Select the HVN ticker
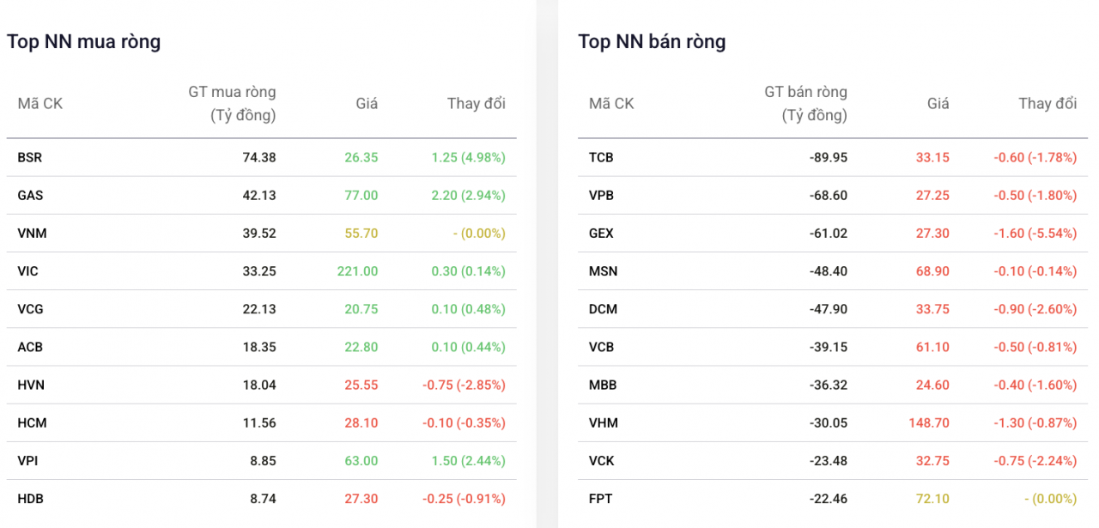Viewport: 1099px width, 528px height. (31, 385)
